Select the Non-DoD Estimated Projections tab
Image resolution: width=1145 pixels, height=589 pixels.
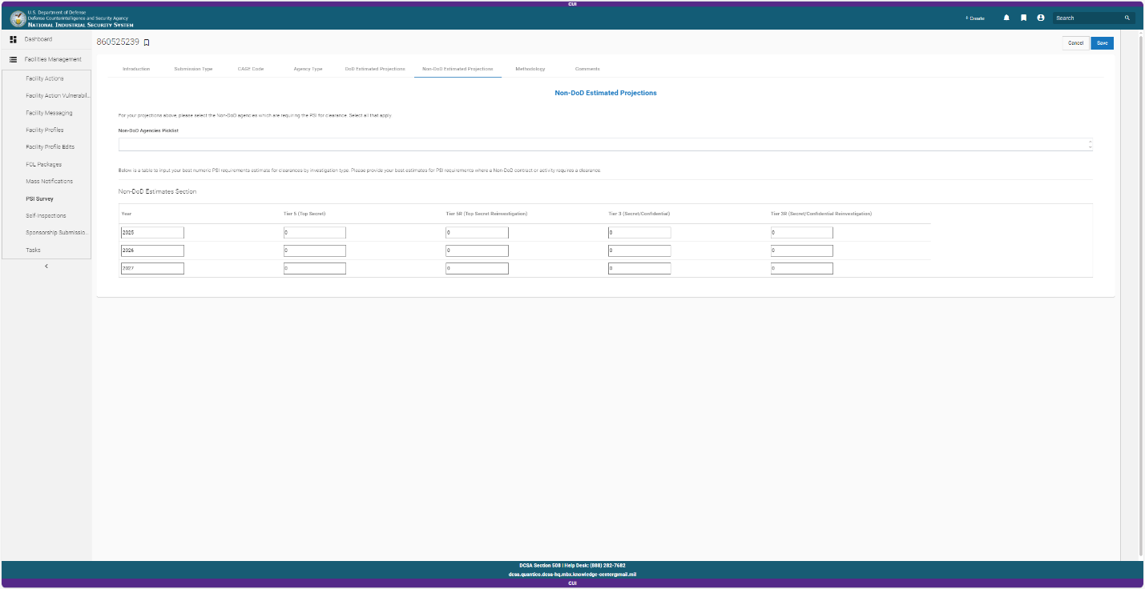click(458, 69)
